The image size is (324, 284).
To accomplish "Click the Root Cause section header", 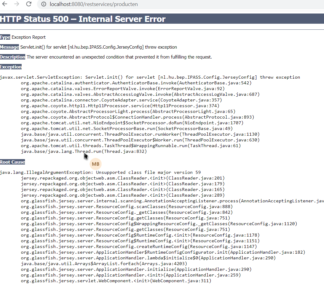I will (12, 162).
